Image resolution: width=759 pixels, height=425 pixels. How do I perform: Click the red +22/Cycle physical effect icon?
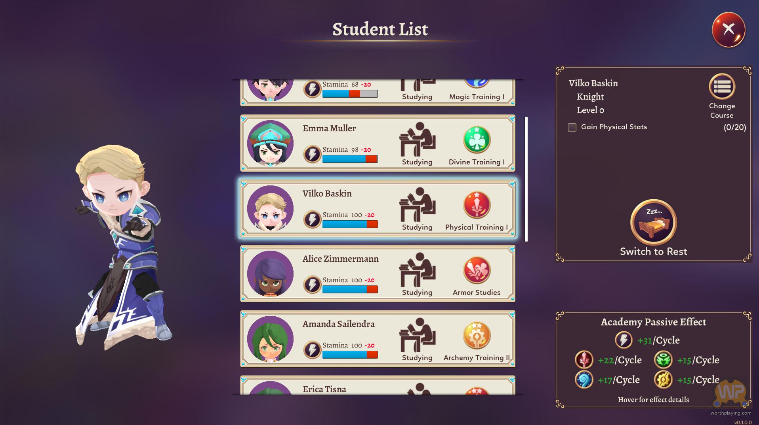tap(584, 360)
